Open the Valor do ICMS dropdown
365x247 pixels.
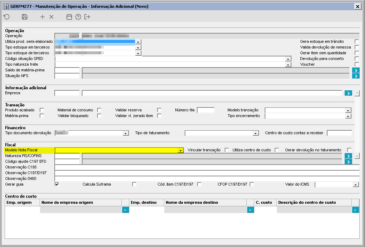(355, 185)
